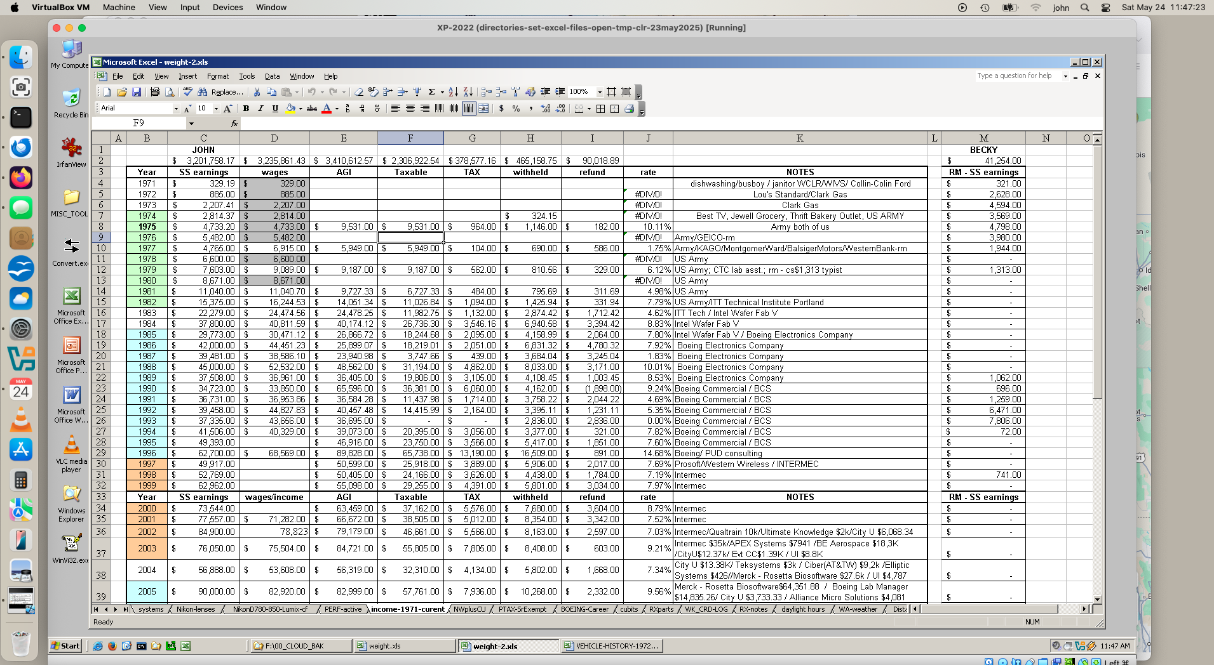Click the AutoSum sigma icon

coord(431,92)
